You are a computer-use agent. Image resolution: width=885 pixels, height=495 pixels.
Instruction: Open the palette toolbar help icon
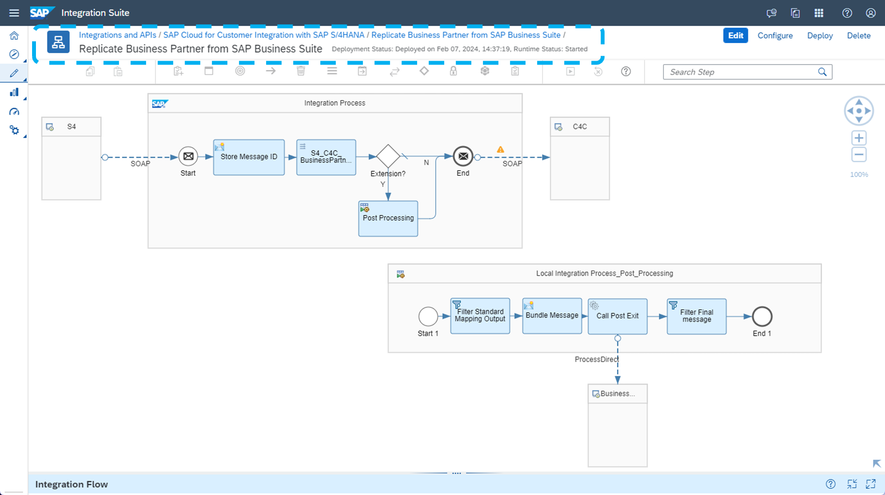tap(626, 71)
